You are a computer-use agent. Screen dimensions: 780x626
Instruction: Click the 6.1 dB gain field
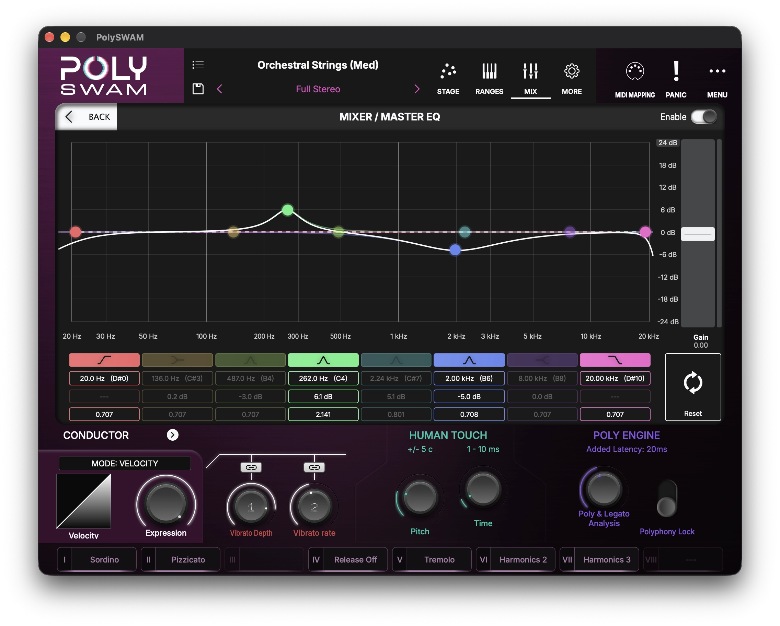point(323,396)
